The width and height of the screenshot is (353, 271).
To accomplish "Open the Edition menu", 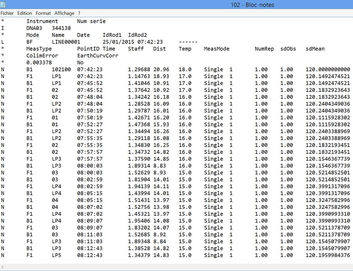I will coord(25,13).
